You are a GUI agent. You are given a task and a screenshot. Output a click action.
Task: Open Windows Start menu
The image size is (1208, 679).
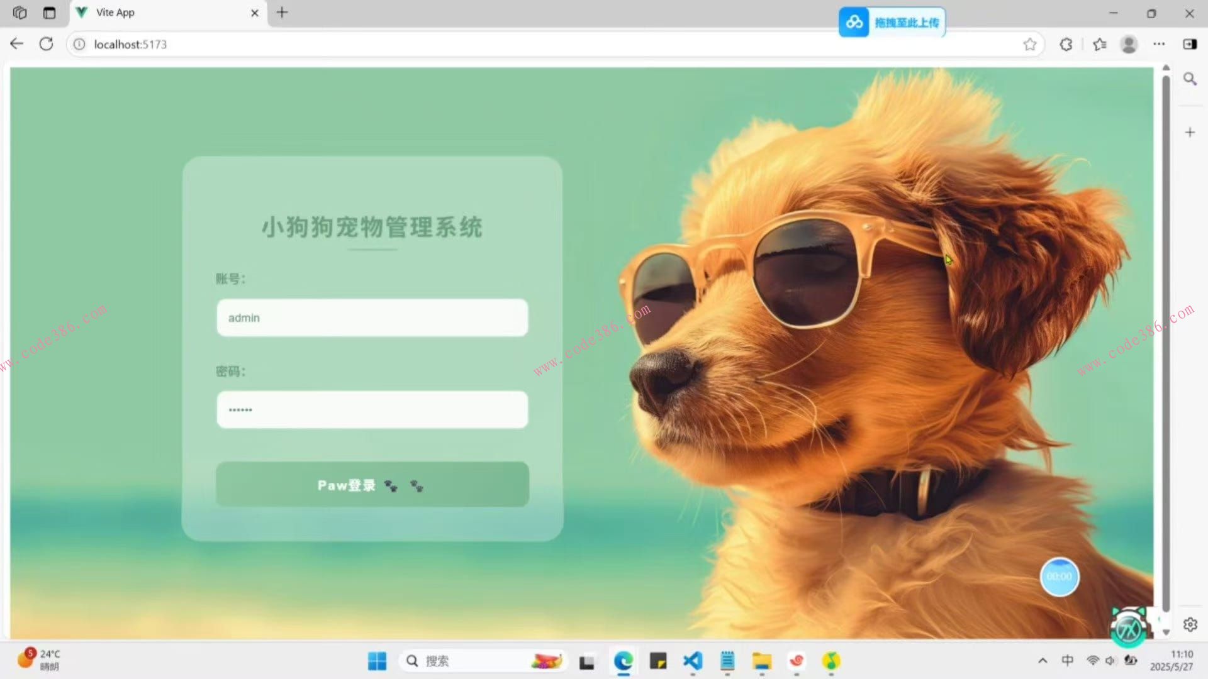tap(377, 661)
